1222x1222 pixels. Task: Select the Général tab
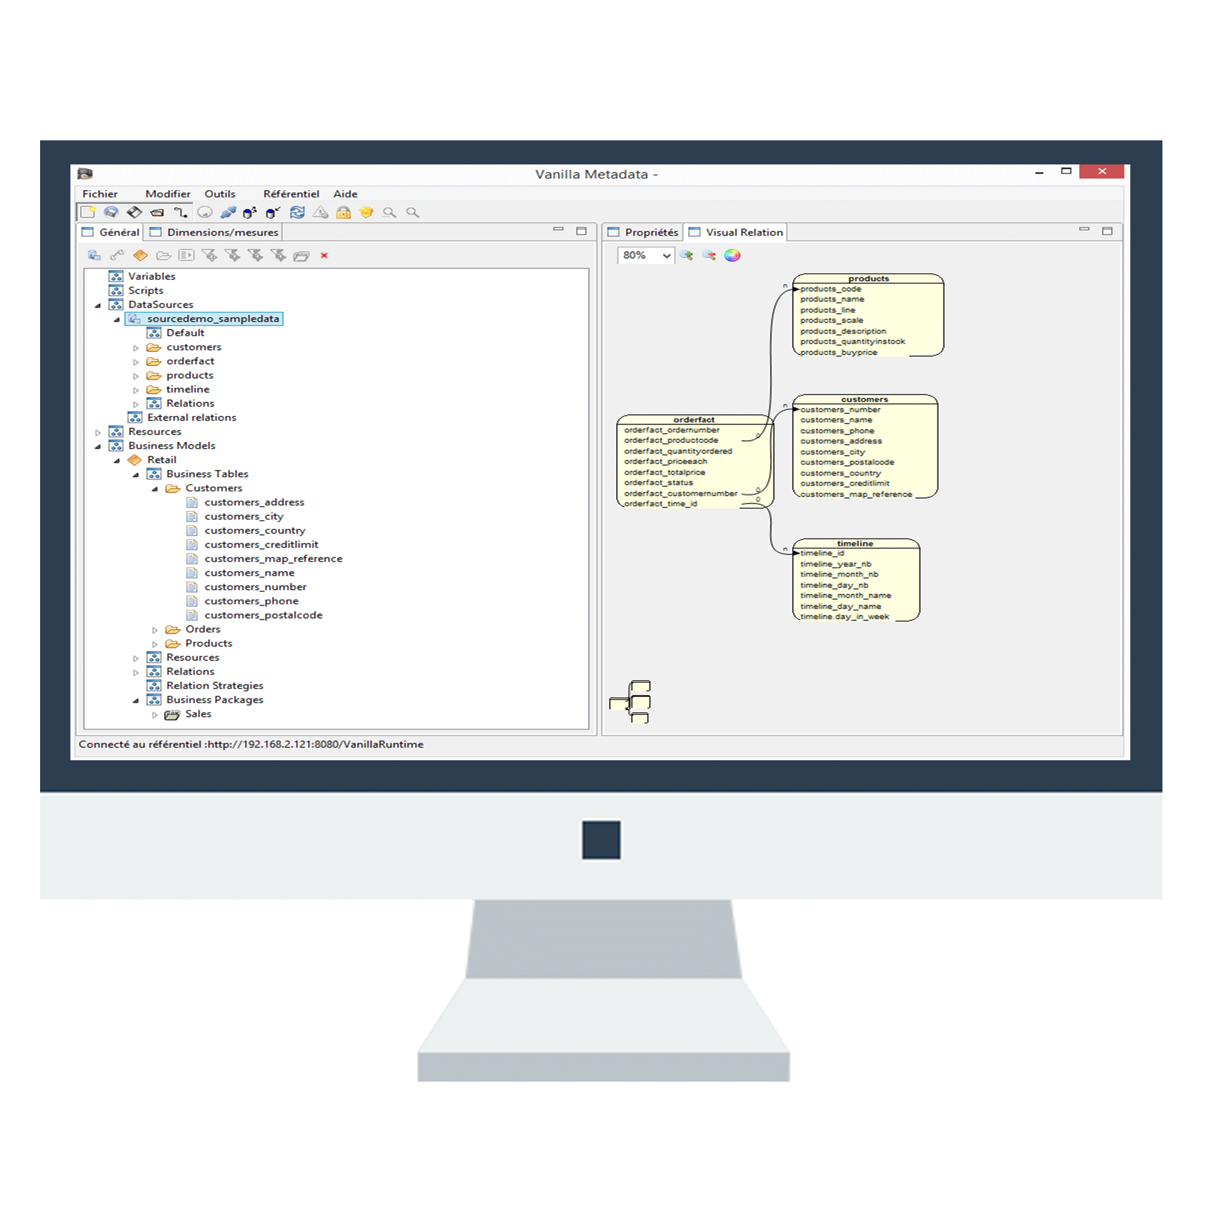(x=111, y=232)
